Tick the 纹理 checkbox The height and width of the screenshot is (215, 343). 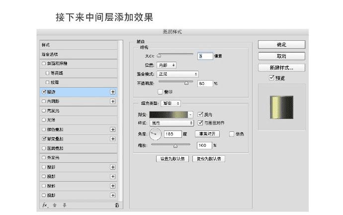tap(47, 82)
